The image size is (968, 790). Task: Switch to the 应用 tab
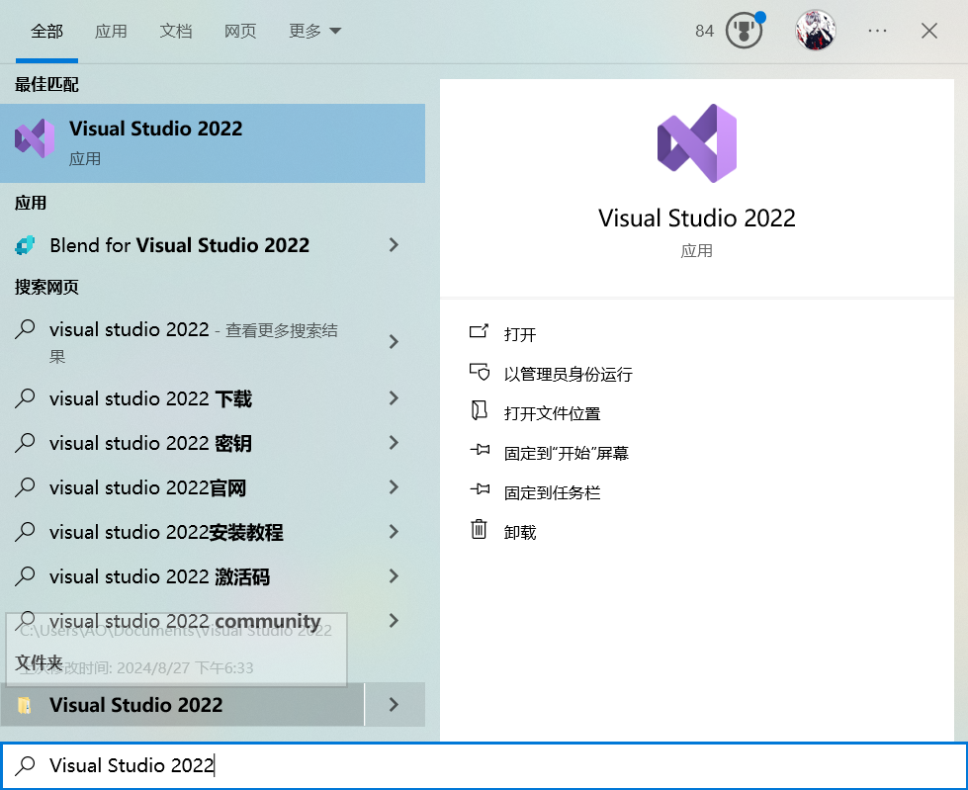coord(111,31)
